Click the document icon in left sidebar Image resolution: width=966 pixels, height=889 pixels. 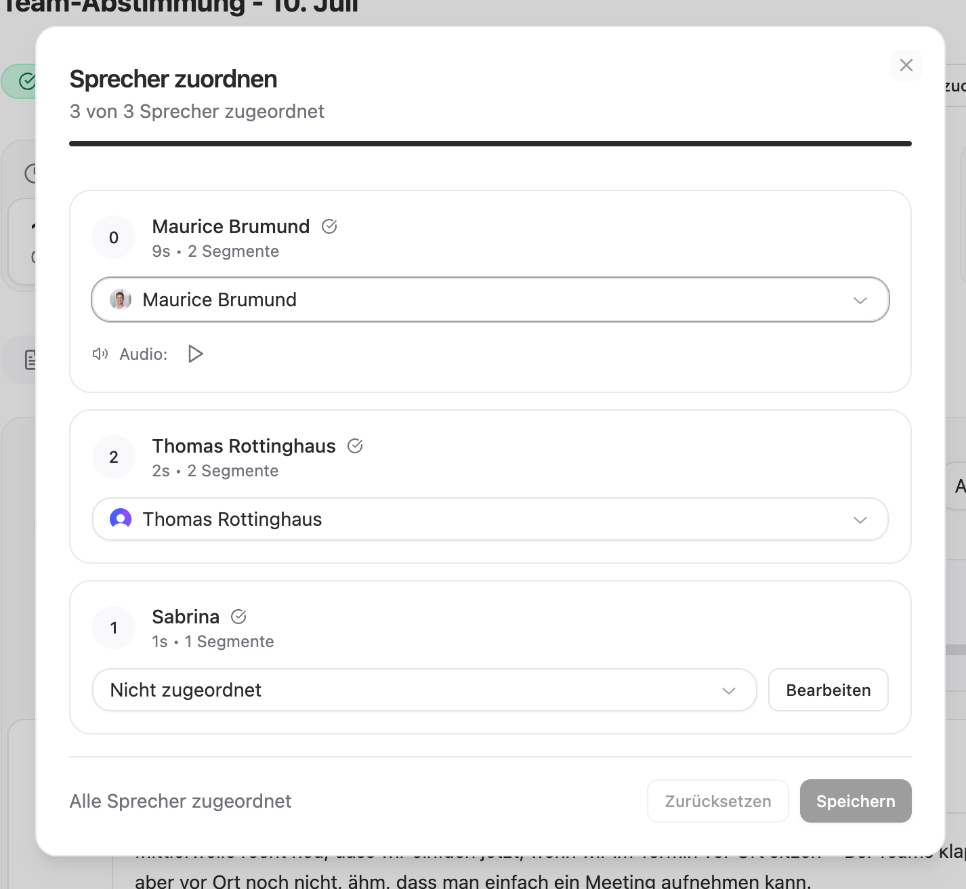coord(30,360)
